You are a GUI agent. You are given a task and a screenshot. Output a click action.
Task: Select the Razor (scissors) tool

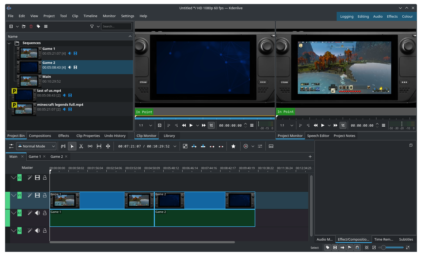(x=81, y=146)
